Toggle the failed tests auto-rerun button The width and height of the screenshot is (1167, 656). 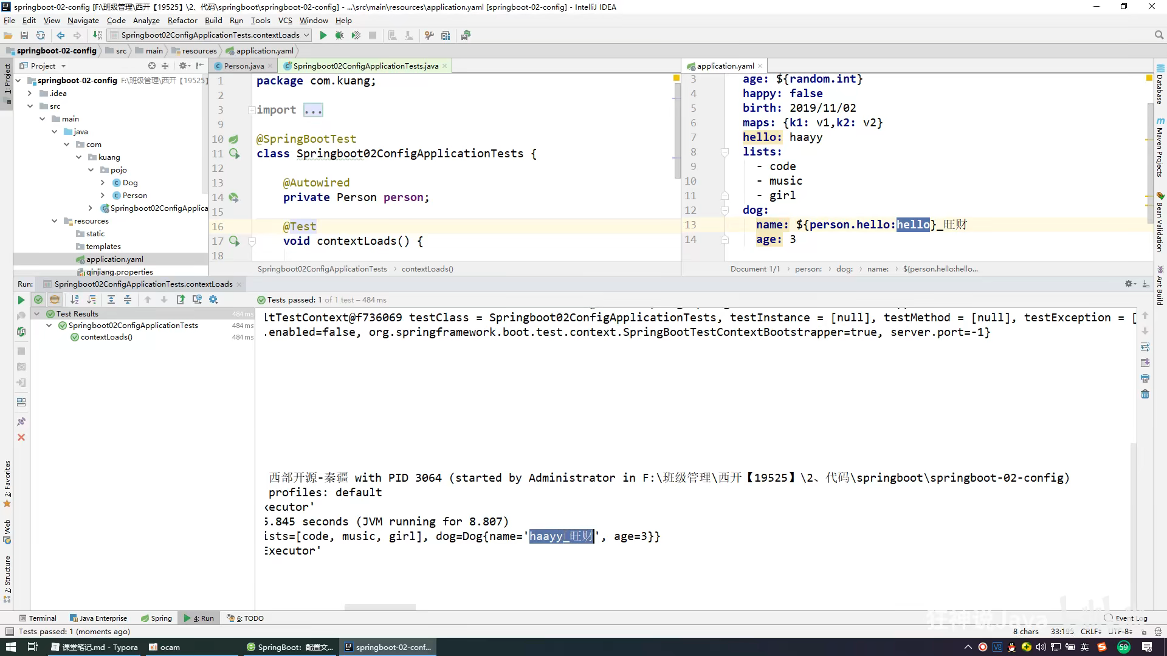click(x=21, y=332)
